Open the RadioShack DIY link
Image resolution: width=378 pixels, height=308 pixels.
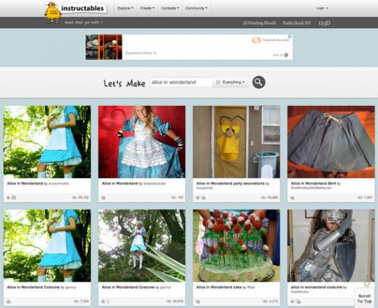tap(297, 23)
